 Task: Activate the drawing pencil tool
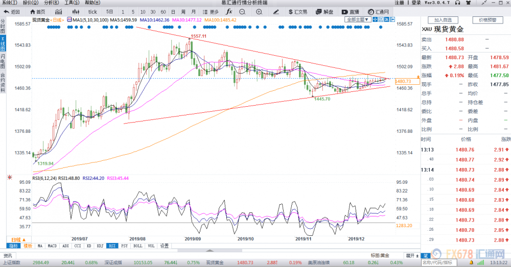point(276,12)
